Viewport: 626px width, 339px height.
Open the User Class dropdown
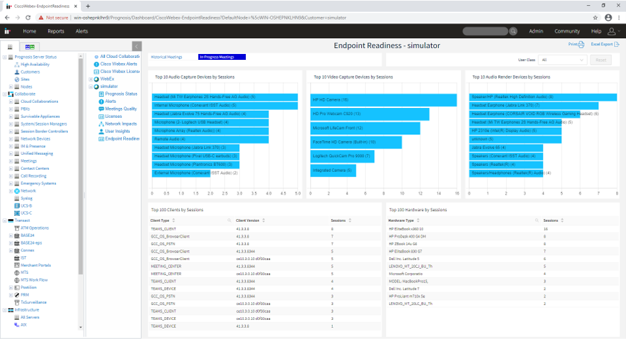(x=562, y=60)
